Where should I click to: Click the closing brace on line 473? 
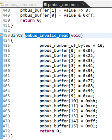(12, 136)
